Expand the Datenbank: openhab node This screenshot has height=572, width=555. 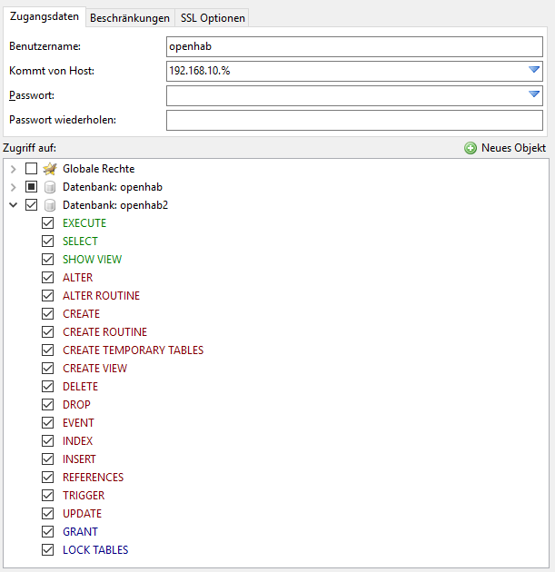tap(13, 187)
